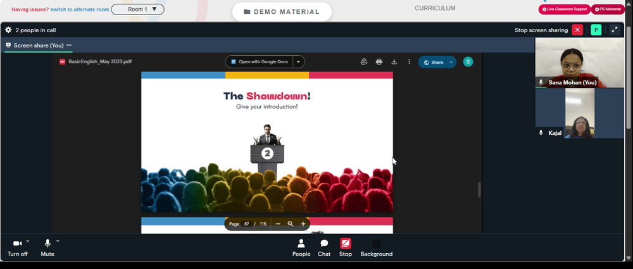Open with Google Docs button
633x269 pixels.
[259, 62]
